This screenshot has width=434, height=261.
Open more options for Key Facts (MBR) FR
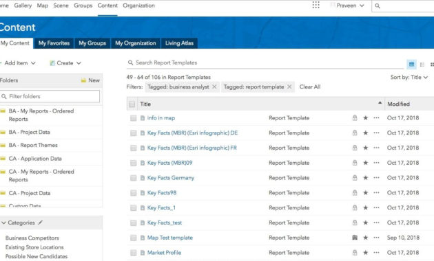376,148
